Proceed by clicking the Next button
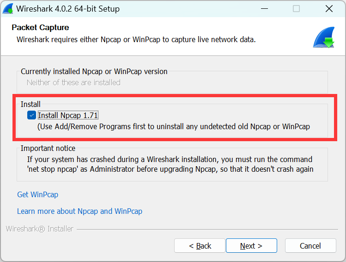The height and width of the screenshot is (262, 346). click(x=251, y=246)
